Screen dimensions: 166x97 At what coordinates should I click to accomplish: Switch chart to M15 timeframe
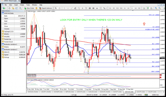[117, 8]
